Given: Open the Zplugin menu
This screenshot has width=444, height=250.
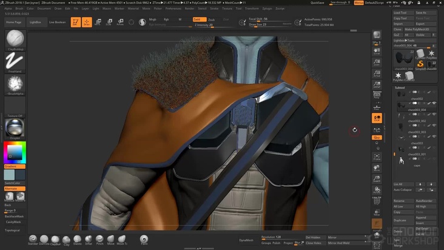Looking at the screenshot, I should point(267,8).
